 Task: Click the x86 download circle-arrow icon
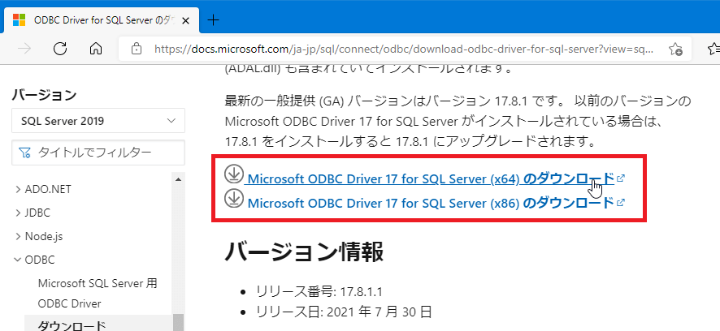pos(234,199)
